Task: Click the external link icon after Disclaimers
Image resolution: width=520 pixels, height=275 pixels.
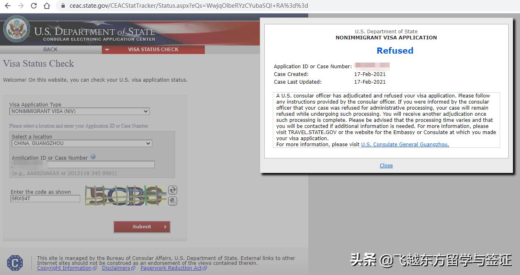Action: pyautogui.click(x=133, y=268)
